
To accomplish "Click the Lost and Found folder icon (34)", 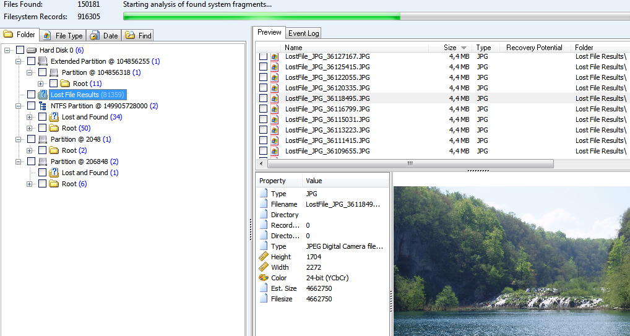I will 54,117.
